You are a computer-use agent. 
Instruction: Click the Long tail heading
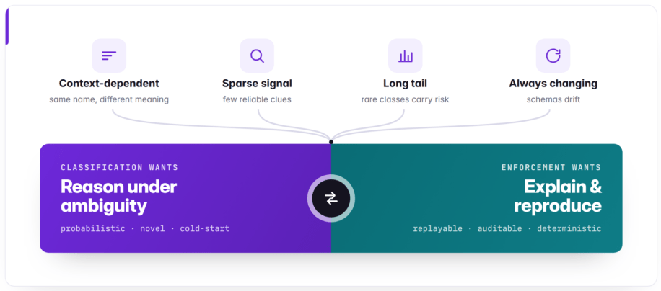[x=405, y=84]
